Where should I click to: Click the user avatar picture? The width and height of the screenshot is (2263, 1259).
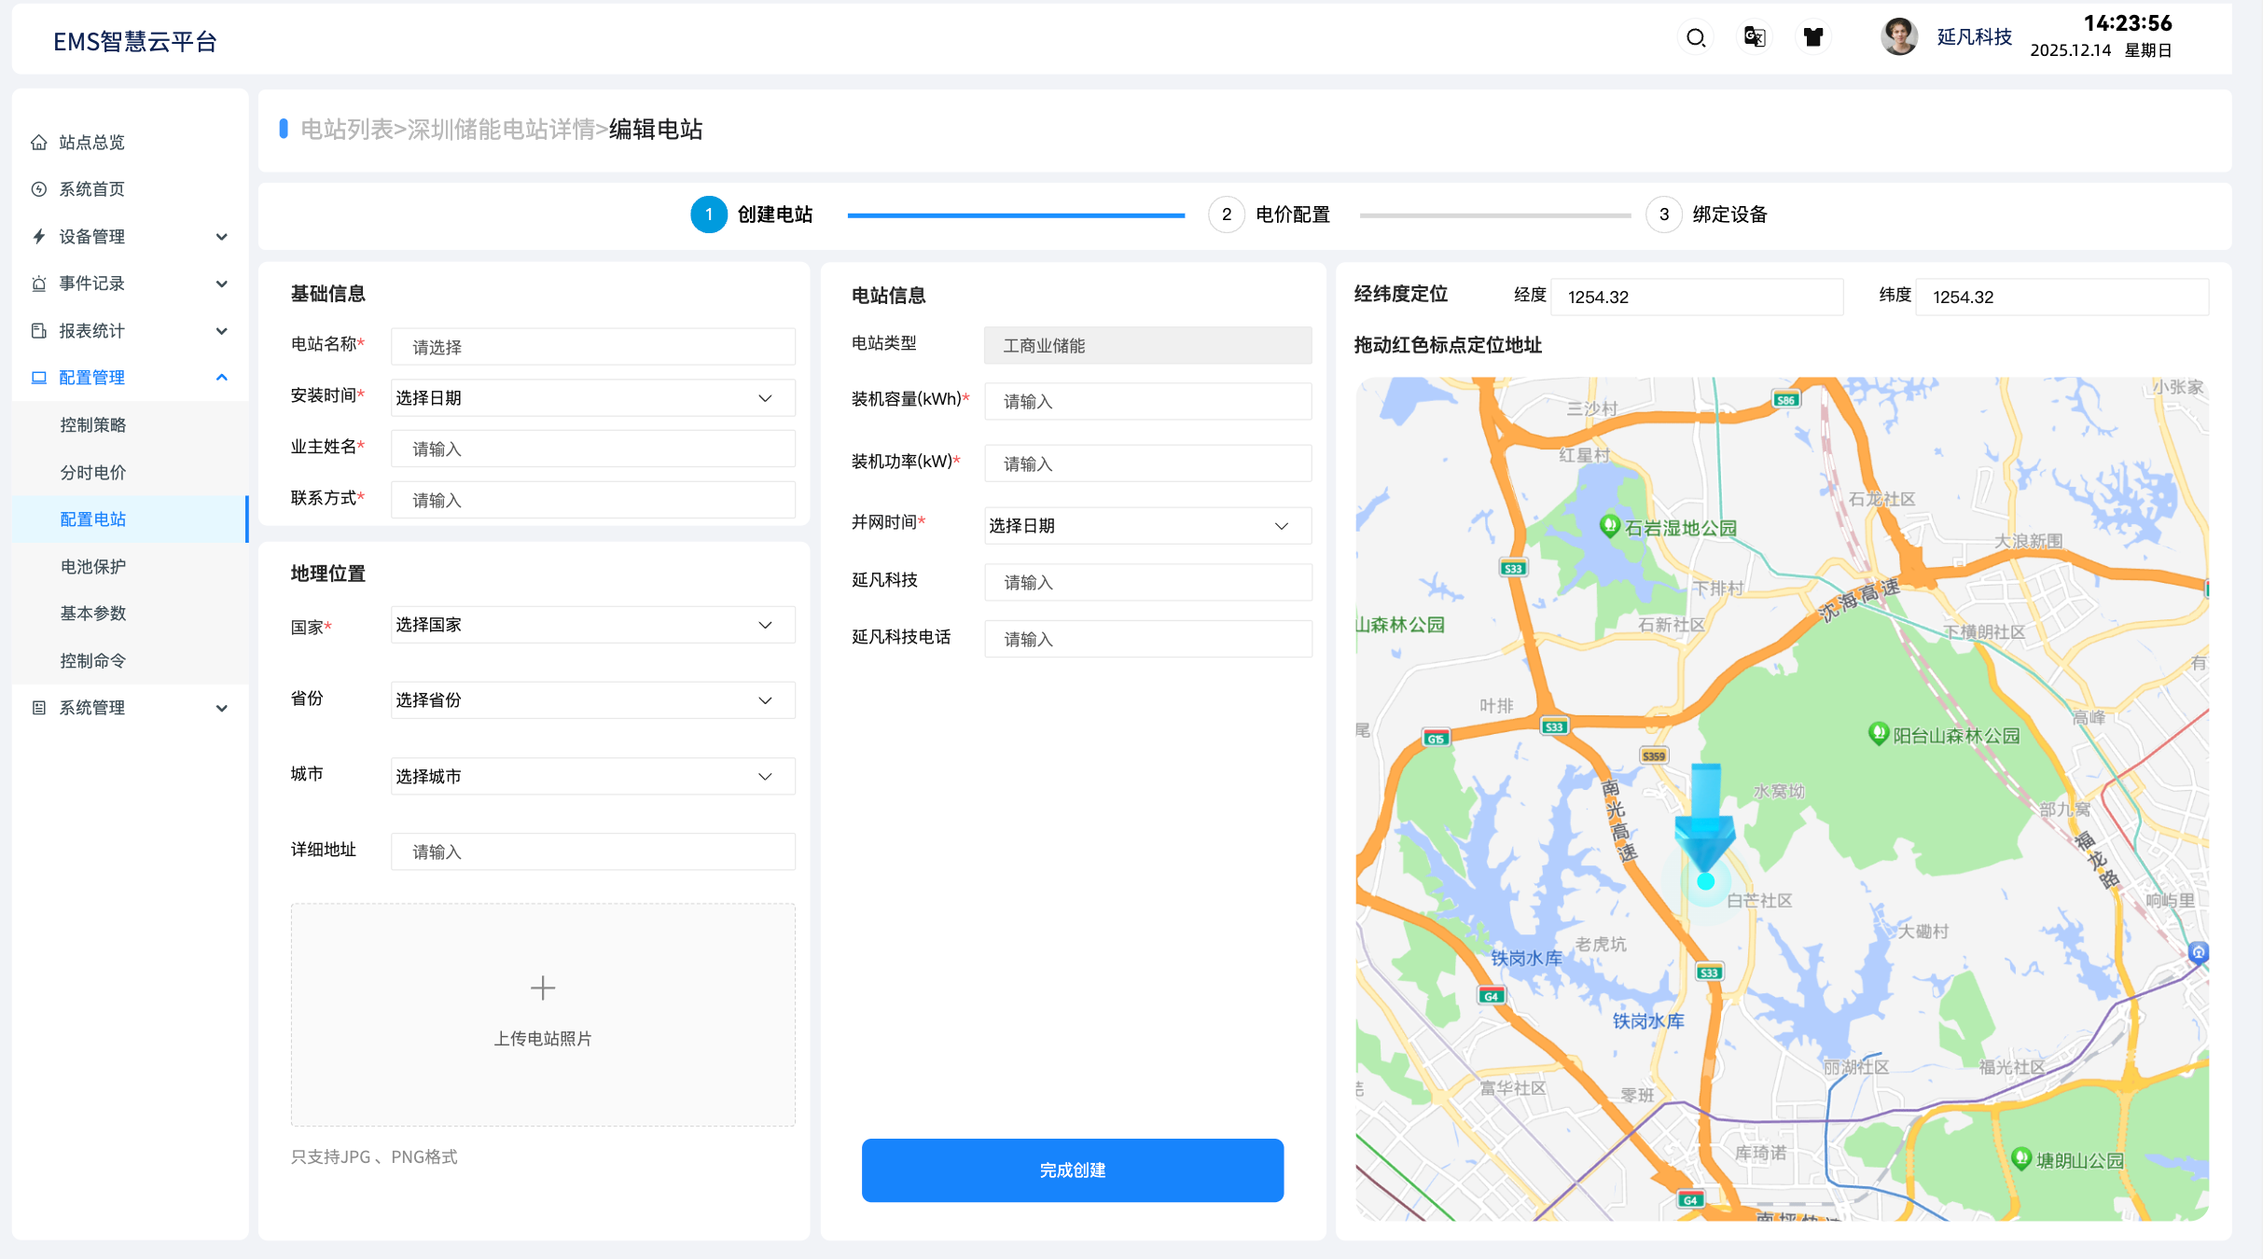click(x=1898, y=37)
